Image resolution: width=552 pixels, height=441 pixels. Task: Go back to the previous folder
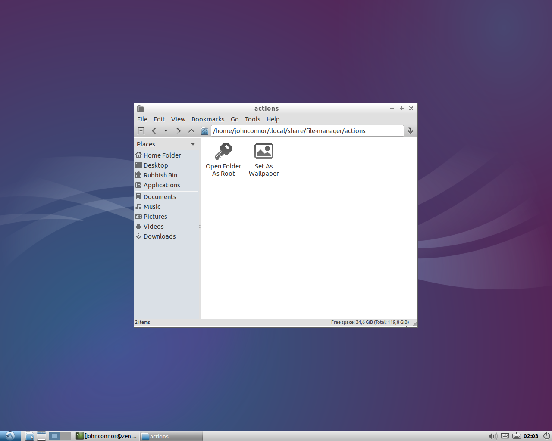[x=154, y=131]
